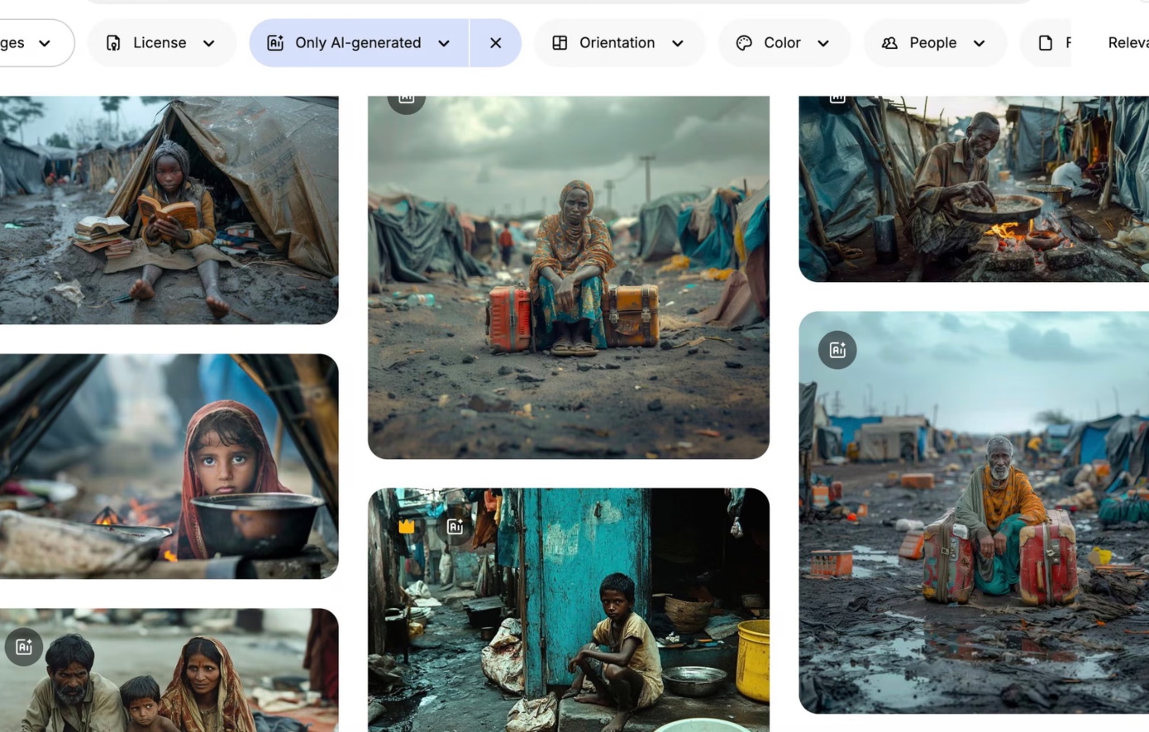Expand the Orientation dropdown chevron
Screen dimensions: 1149x732
(678, 43)
